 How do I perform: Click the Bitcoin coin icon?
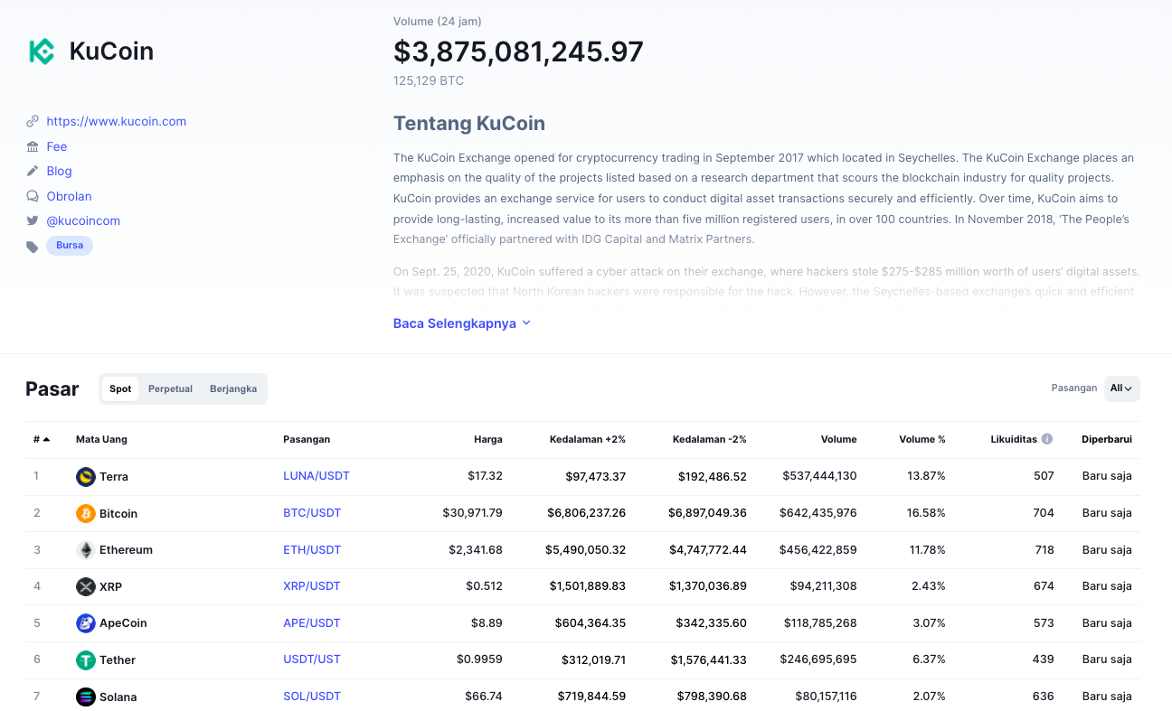pyautogui.click(x=86, y=513)
